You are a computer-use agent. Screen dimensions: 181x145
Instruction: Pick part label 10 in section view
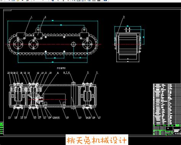50,73
